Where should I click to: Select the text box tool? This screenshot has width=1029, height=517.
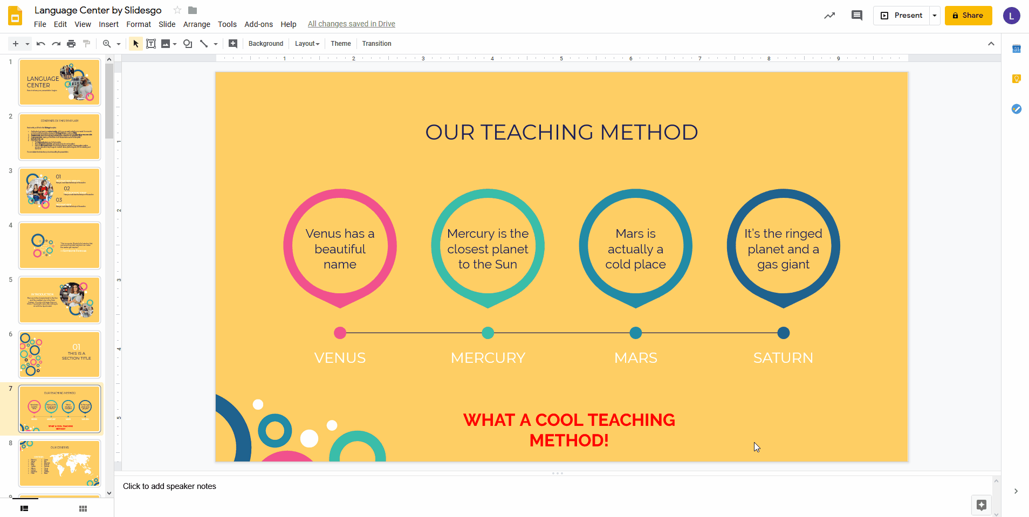pyautogui.click(x=151, y=44)
